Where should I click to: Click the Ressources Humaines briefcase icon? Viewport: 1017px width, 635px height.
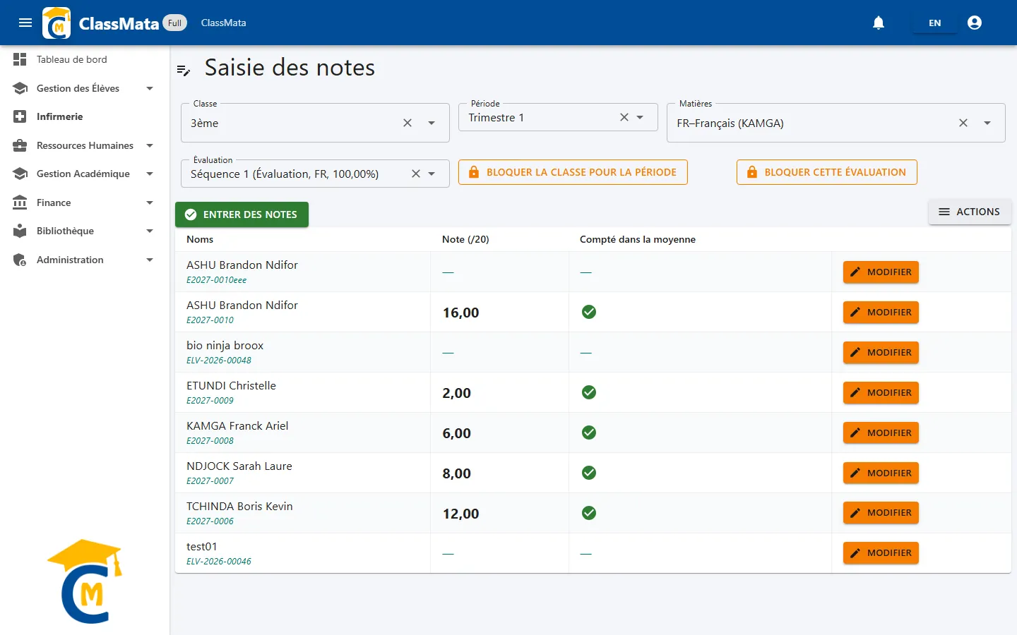pos(20,145)
